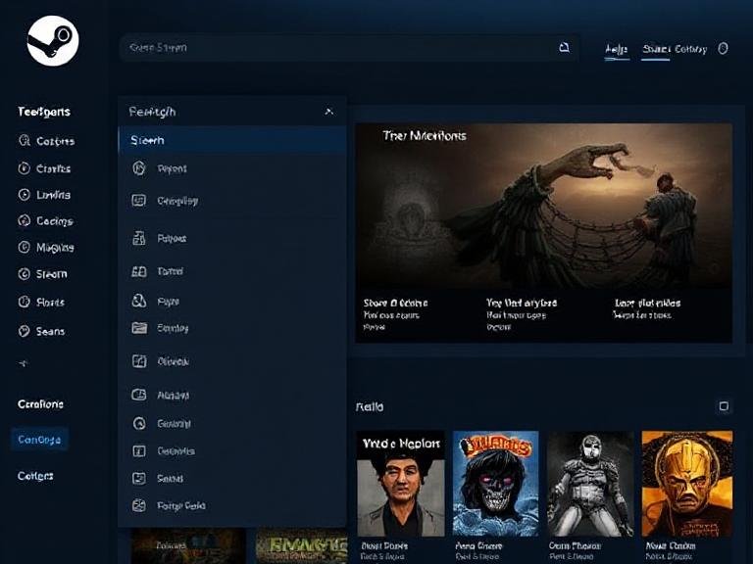Image resolution: width=753 pixels, height=564 pixels.
Task: Switch to the 'Colbry' tab at the top right
Action: coord(690,49)
